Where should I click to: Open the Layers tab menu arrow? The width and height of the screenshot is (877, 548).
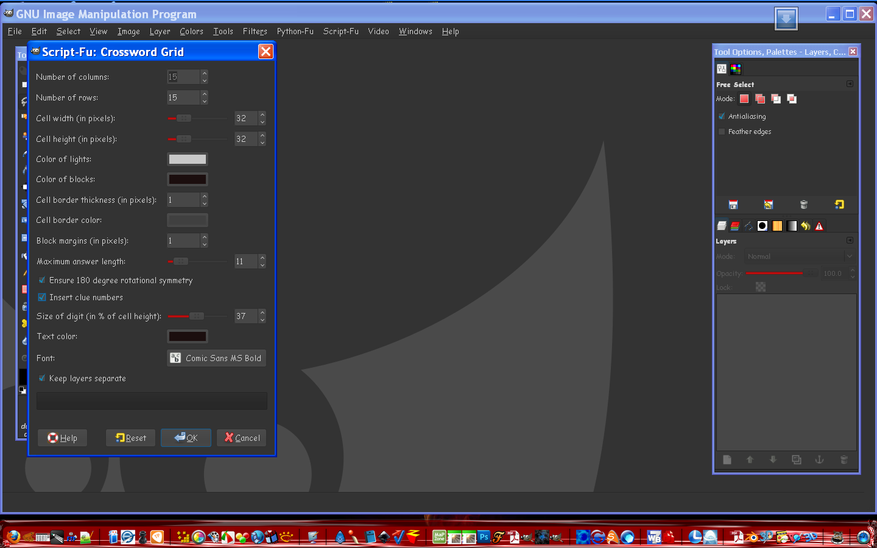(850, 241)
